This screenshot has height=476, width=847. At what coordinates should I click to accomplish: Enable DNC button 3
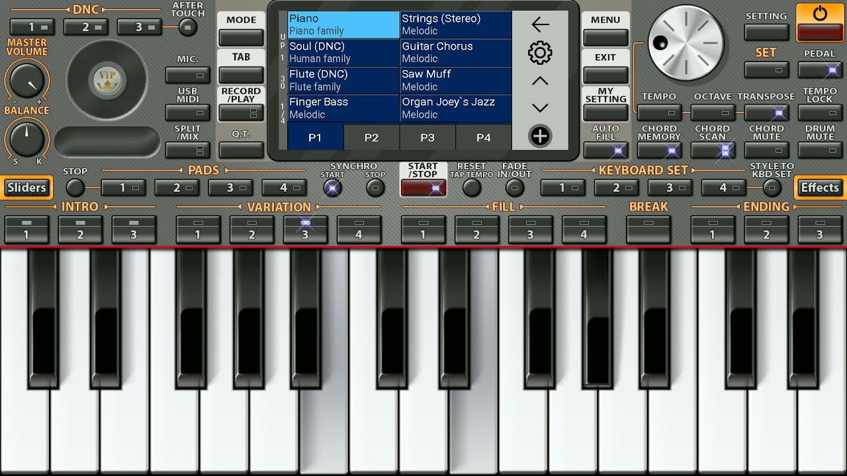[140, 27]
